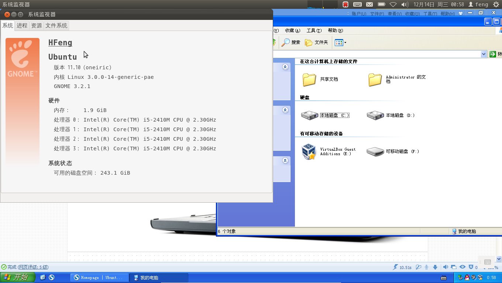This screenshot has width=502, height=283.
Task: Click the QQ penguin tray icon
Action: coord(467,277)
